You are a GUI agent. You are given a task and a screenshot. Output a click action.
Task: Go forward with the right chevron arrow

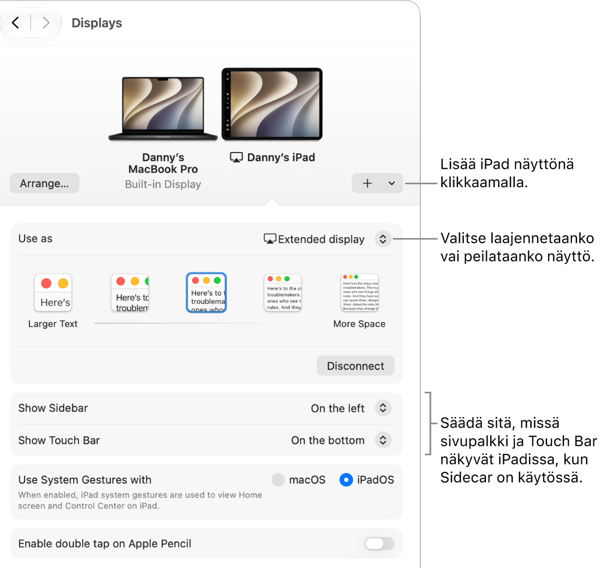[x=46, y=23]
